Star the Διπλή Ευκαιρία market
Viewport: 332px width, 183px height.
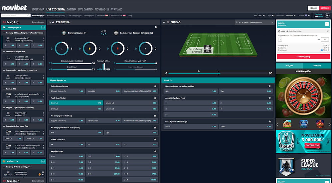(x=155, y=139)
